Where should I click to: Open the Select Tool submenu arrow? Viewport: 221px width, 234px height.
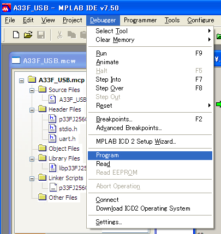point(210,31)
